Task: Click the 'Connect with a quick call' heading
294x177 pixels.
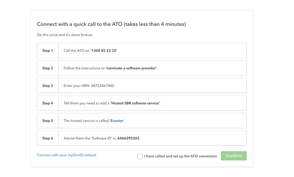Action: [111, 24]
